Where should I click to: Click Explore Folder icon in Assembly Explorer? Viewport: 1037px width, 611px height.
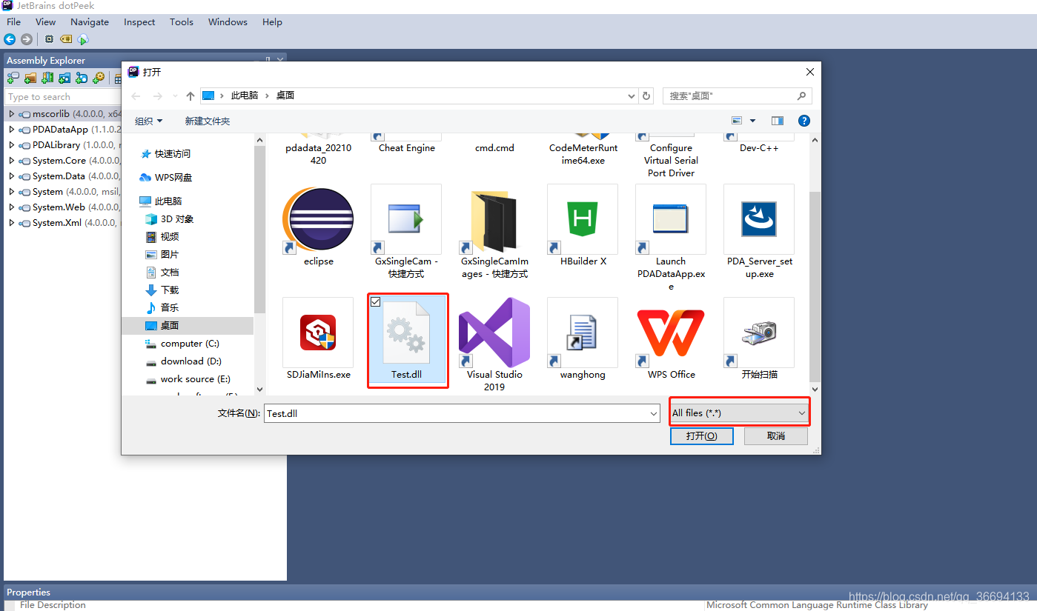[30, 78]
